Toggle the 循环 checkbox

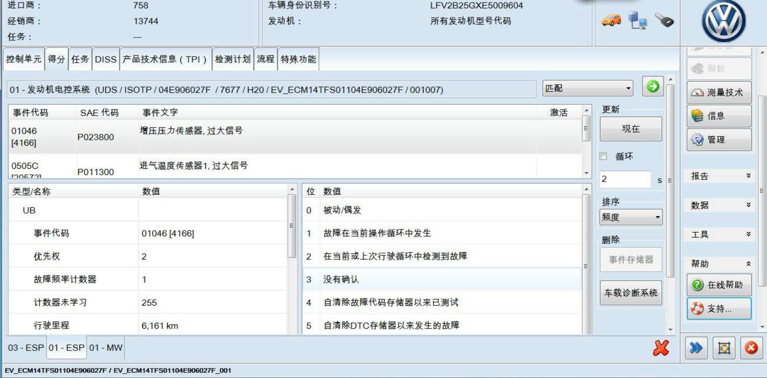[603, 157]
